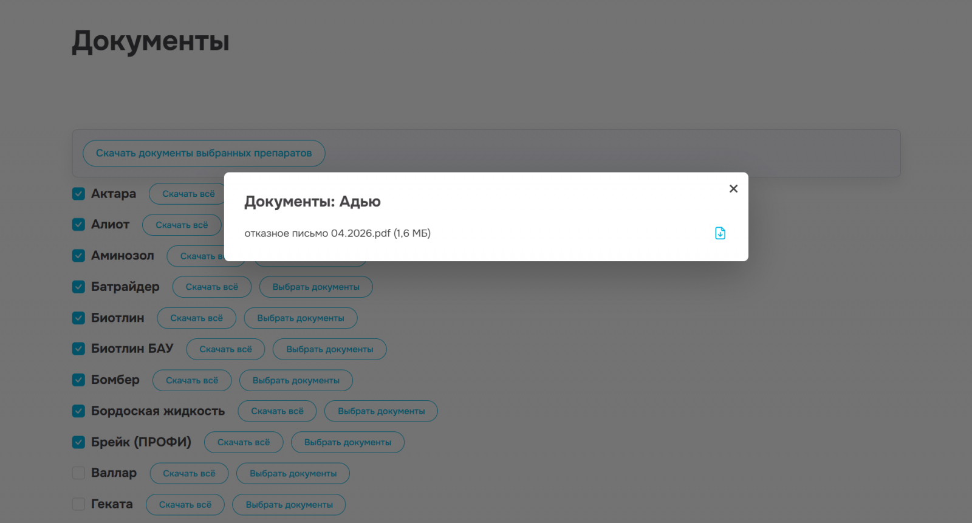The height and width of the screenshot is (523, 972).
Task: Download the отказное письмо 04.2026.pdf file
Action: [x=720, y=233]
